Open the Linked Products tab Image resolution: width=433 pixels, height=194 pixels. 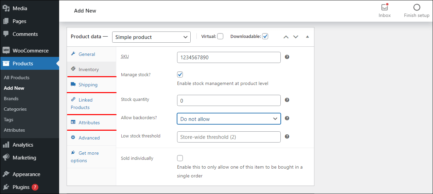(82, 104)
